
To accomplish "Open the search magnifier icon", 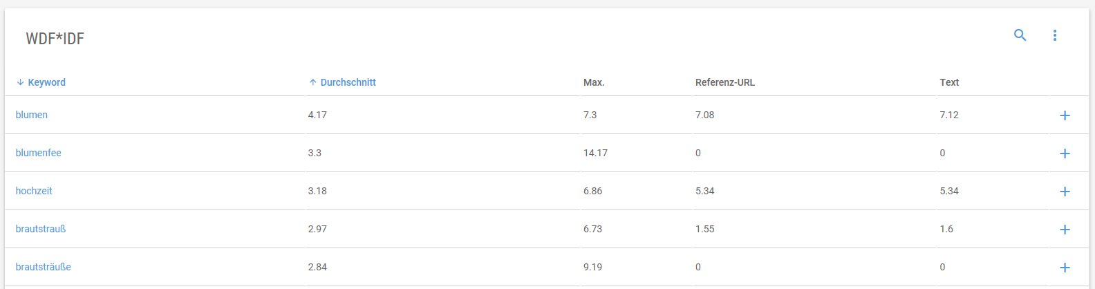I will point(1020,35).
